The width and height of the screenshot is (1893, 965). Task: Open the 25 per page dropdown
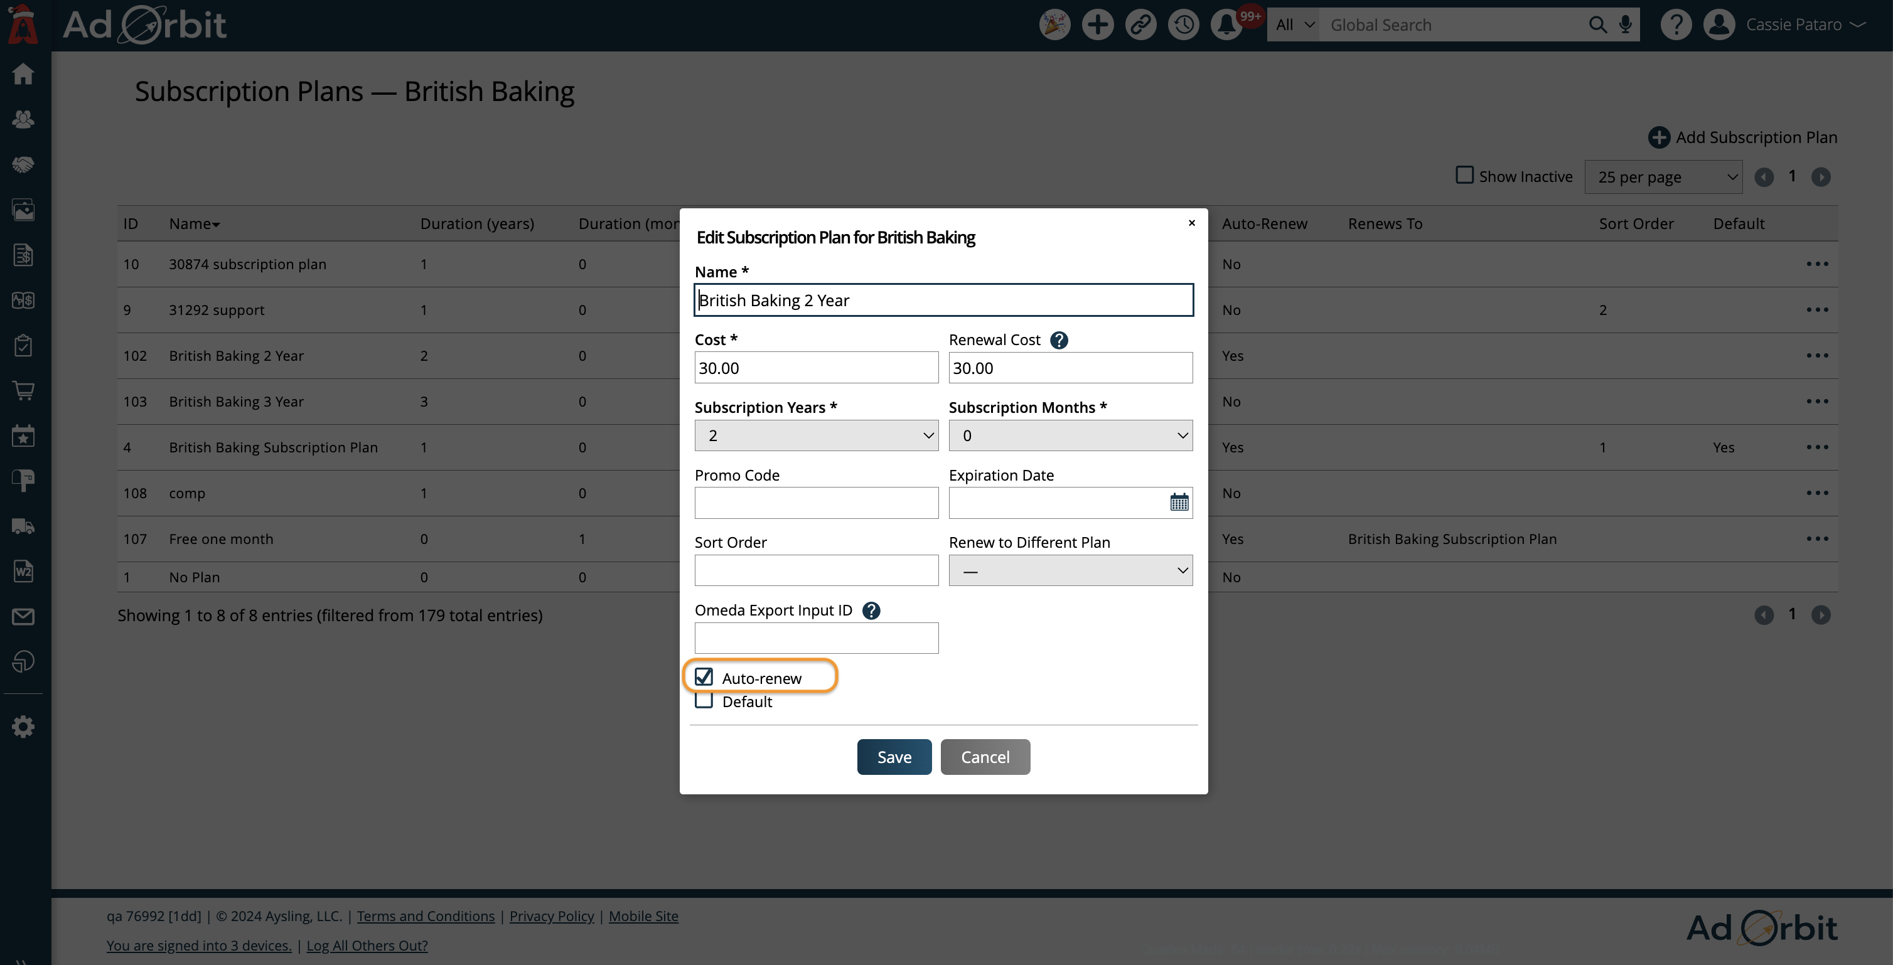pyautogui.click(x=1663, y=177)
